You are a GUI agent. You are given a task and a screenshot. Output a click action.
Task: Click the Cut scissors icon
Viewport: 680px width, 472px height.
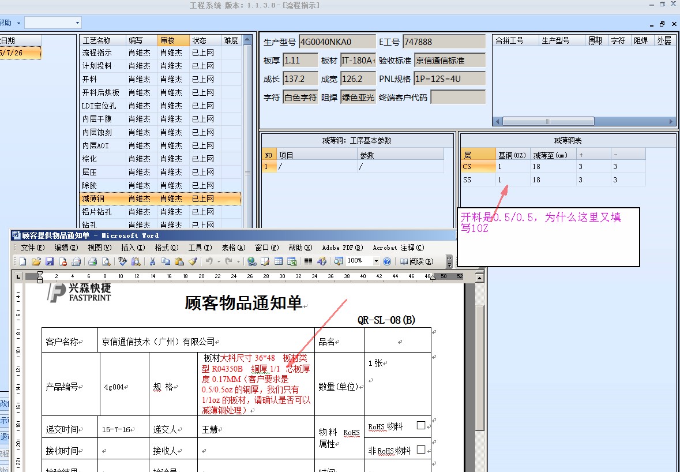[x=152, y=261]
